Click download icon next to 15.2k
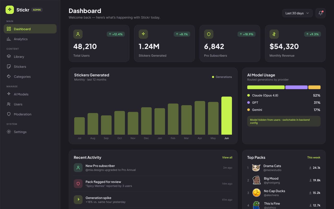This screenshot has width=334, height=209. pyautogui.click(x=311, y=193)
